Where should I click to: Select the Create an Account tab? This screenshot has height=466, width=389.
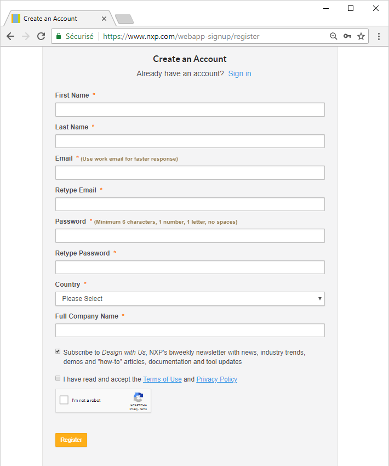pos(55,19)
